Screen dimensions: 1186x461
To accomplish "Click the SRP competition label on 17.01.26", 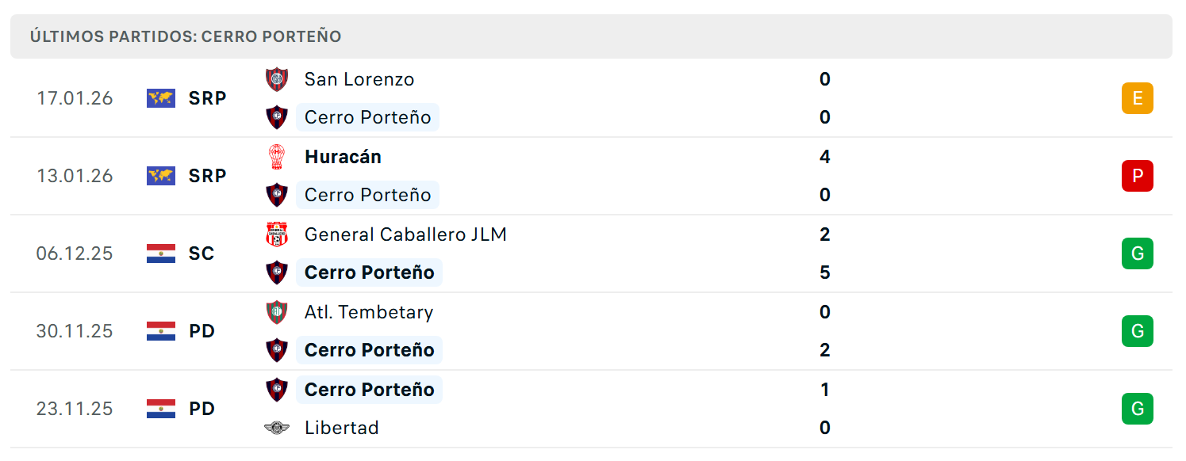I will [208, 98].
